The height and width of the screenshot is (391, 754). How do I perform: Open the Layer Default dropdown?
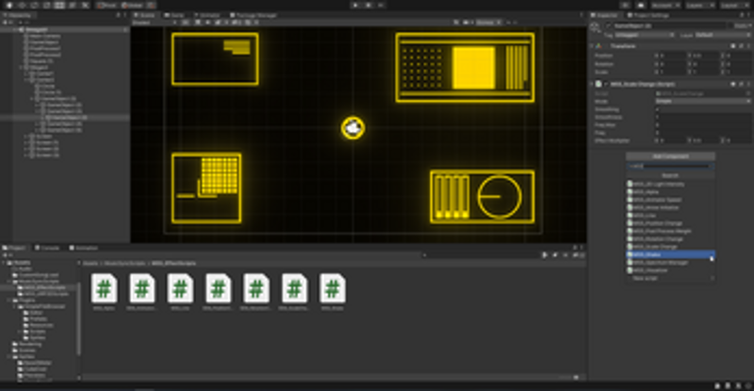pyautogui.click(x=722, y=35)
